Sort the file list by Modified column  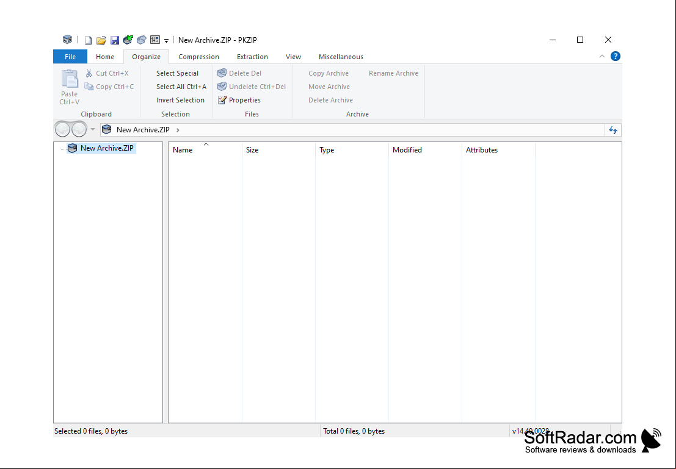pyautogui.click(x=425, y=150)
